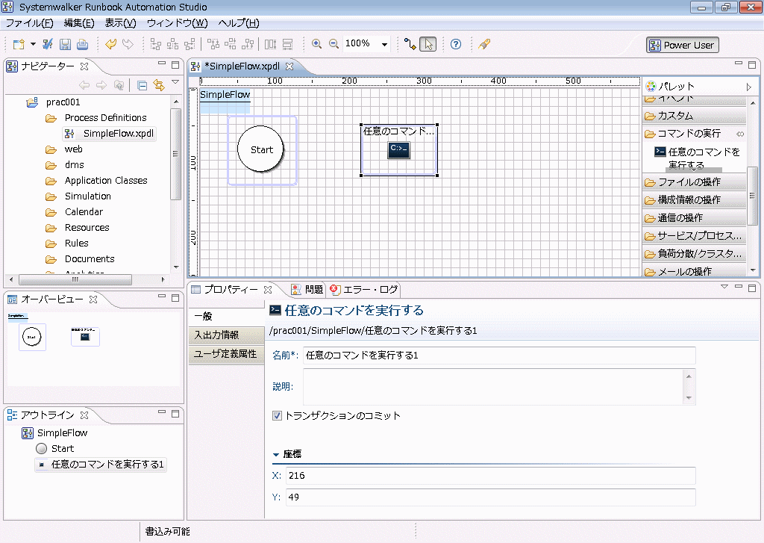Viewport: 764px width, 543px height.
Task: Click the X coordinate field
Action: (490, 476)
